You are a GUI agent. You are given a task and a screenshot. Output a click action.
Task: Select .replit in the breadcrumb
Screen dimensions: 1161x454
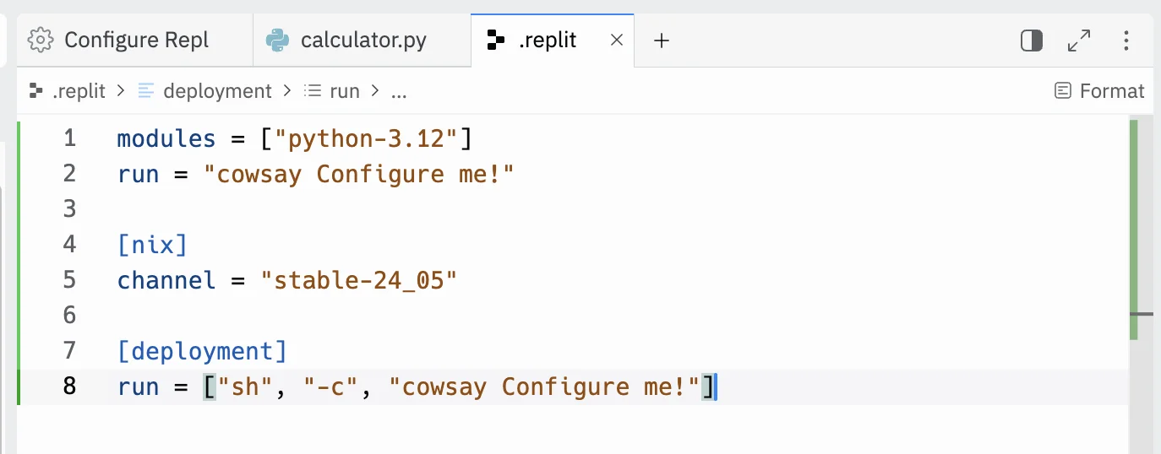click(x=79, y=91)
